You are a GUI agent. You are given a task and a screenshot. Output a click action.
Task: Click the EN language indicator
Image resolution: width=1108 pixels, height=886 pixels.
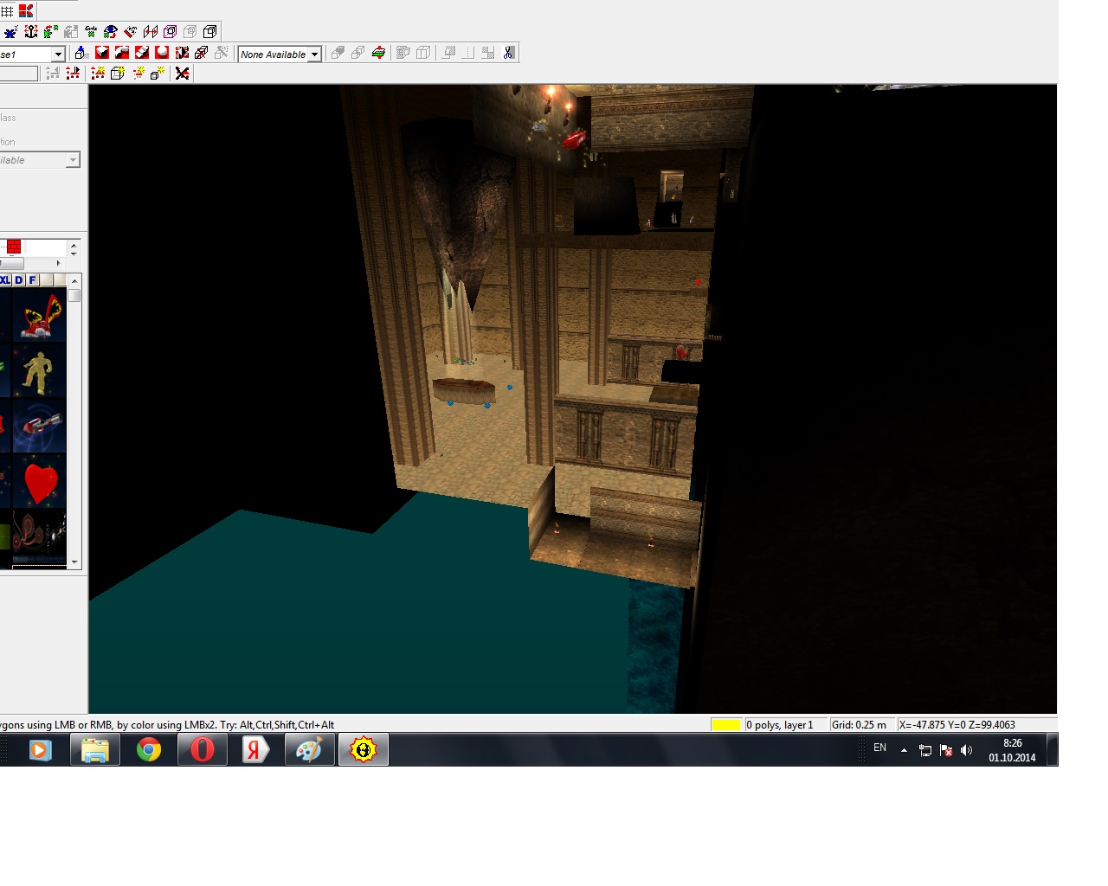pyautogui.click(x=879, y=748)
